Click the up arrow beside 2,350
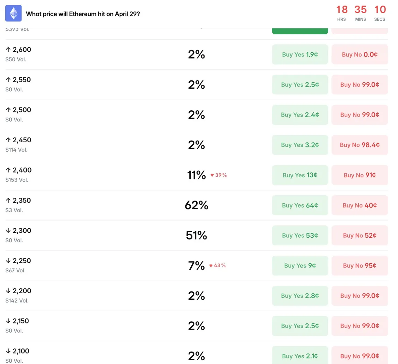Image resolution: width=398 pixels, height=364 pixels. 8,201
